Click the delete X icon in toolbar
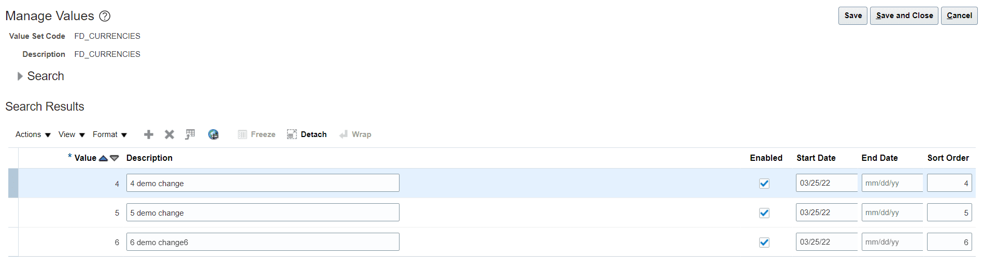 (169, 134)
